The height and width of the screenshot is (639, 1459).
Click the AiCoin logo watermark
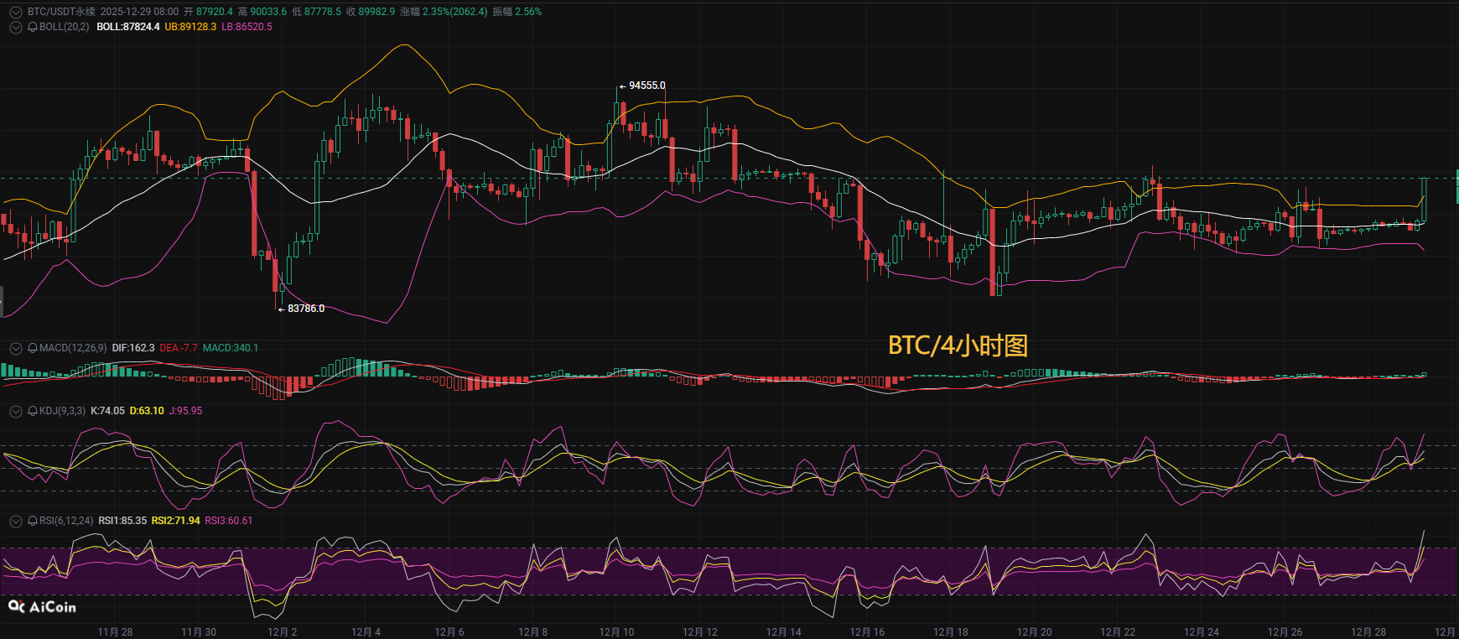tap(42, 606)
